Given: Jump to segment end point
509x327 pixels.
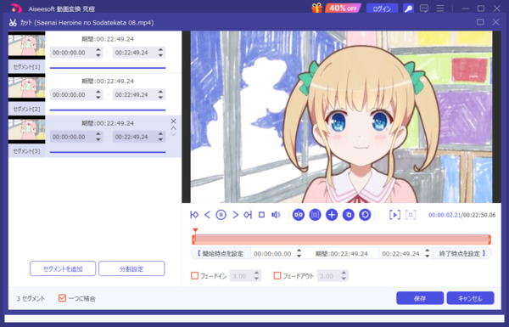Looking at the screenshot, I should point(248,215).
